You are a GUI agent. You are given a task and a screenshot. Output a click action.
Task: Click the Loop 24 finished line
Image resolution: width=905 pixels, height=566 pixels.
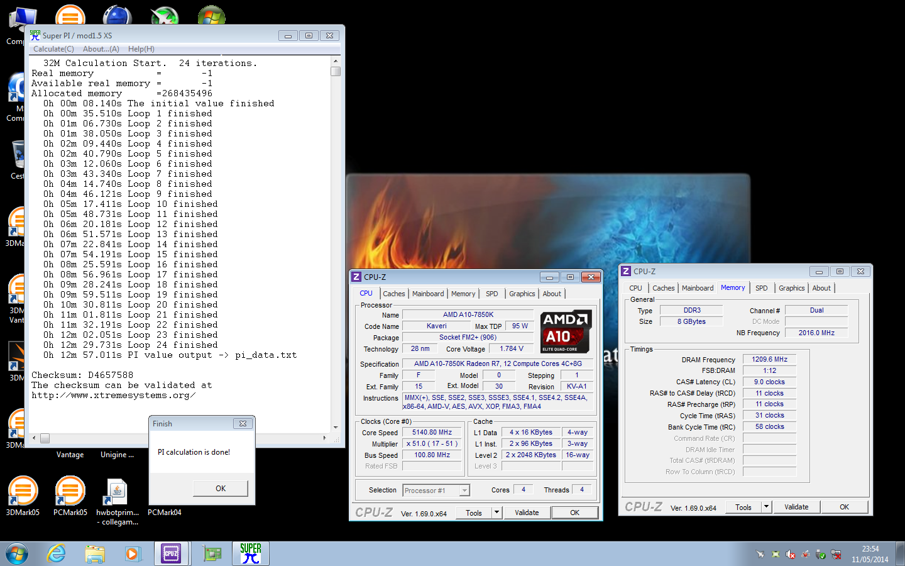coord(131,345)
